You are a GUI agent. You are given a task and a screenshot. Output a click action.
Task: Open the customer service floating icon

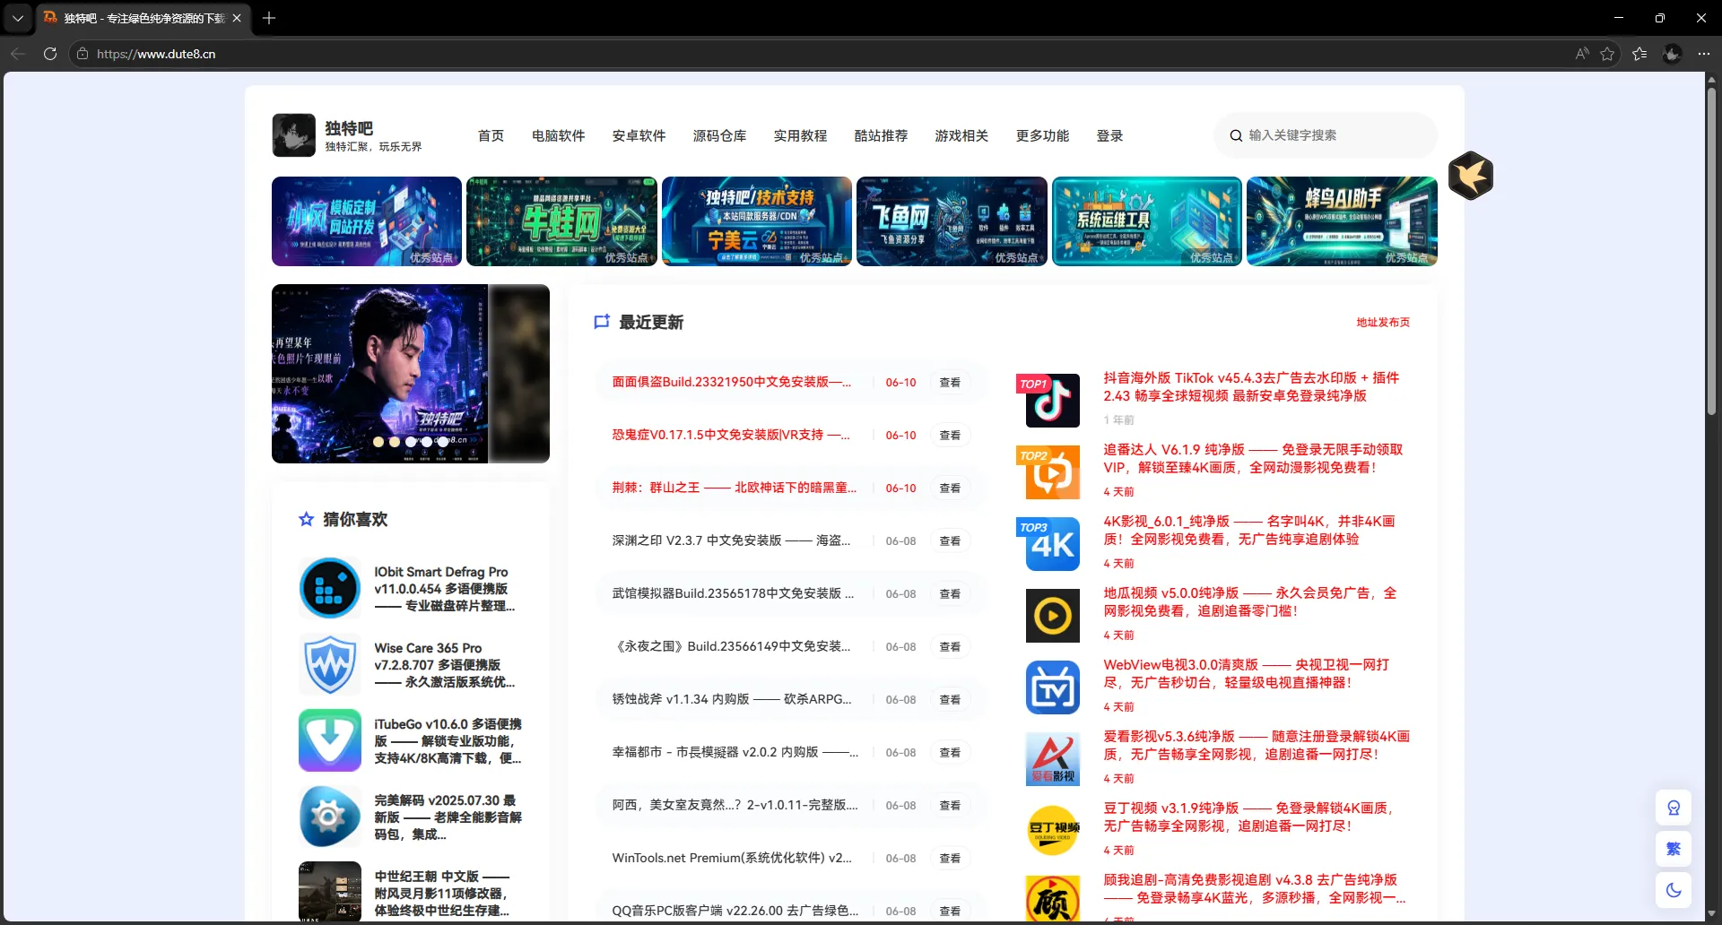[x=1674, y=808]
